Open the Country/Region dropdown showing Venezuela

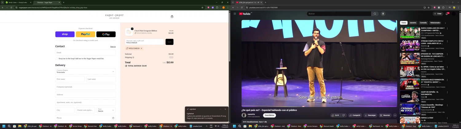click(x=85, y=71)
